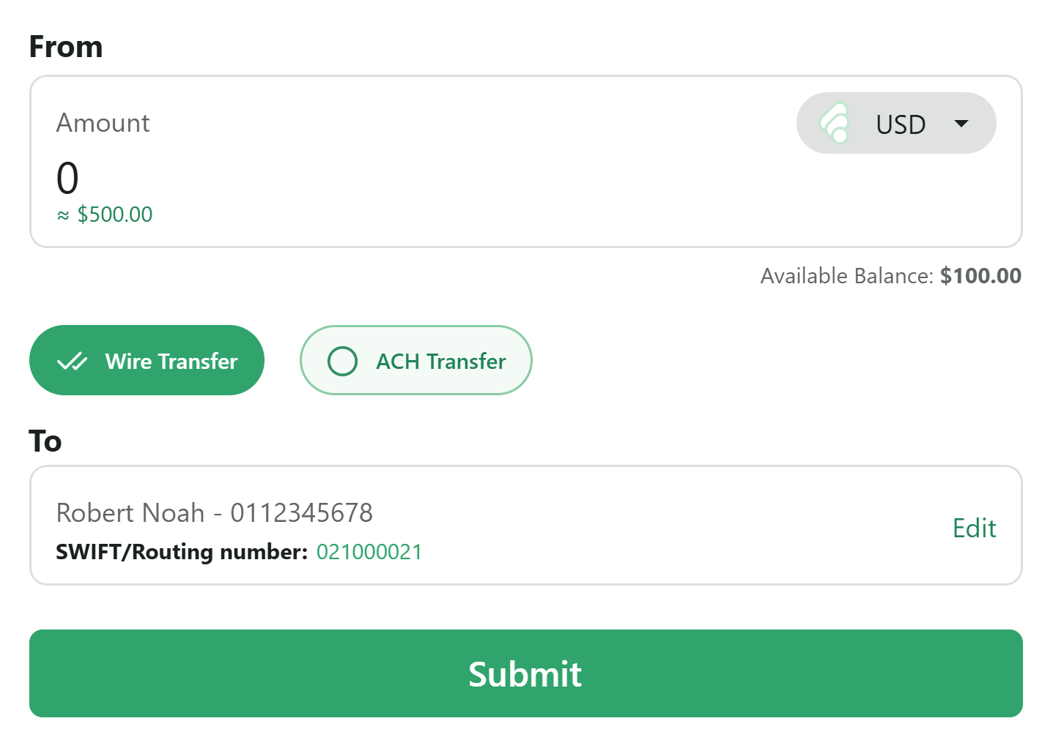Screen dimensions: 1053x751
Task: Click Edit to change the recipient
Action: (x=975, y=528)
